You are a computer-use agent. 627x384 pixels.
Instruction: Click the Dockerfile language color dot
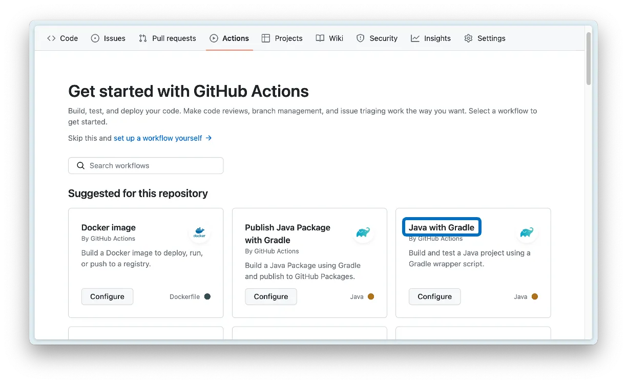[207, 296]
